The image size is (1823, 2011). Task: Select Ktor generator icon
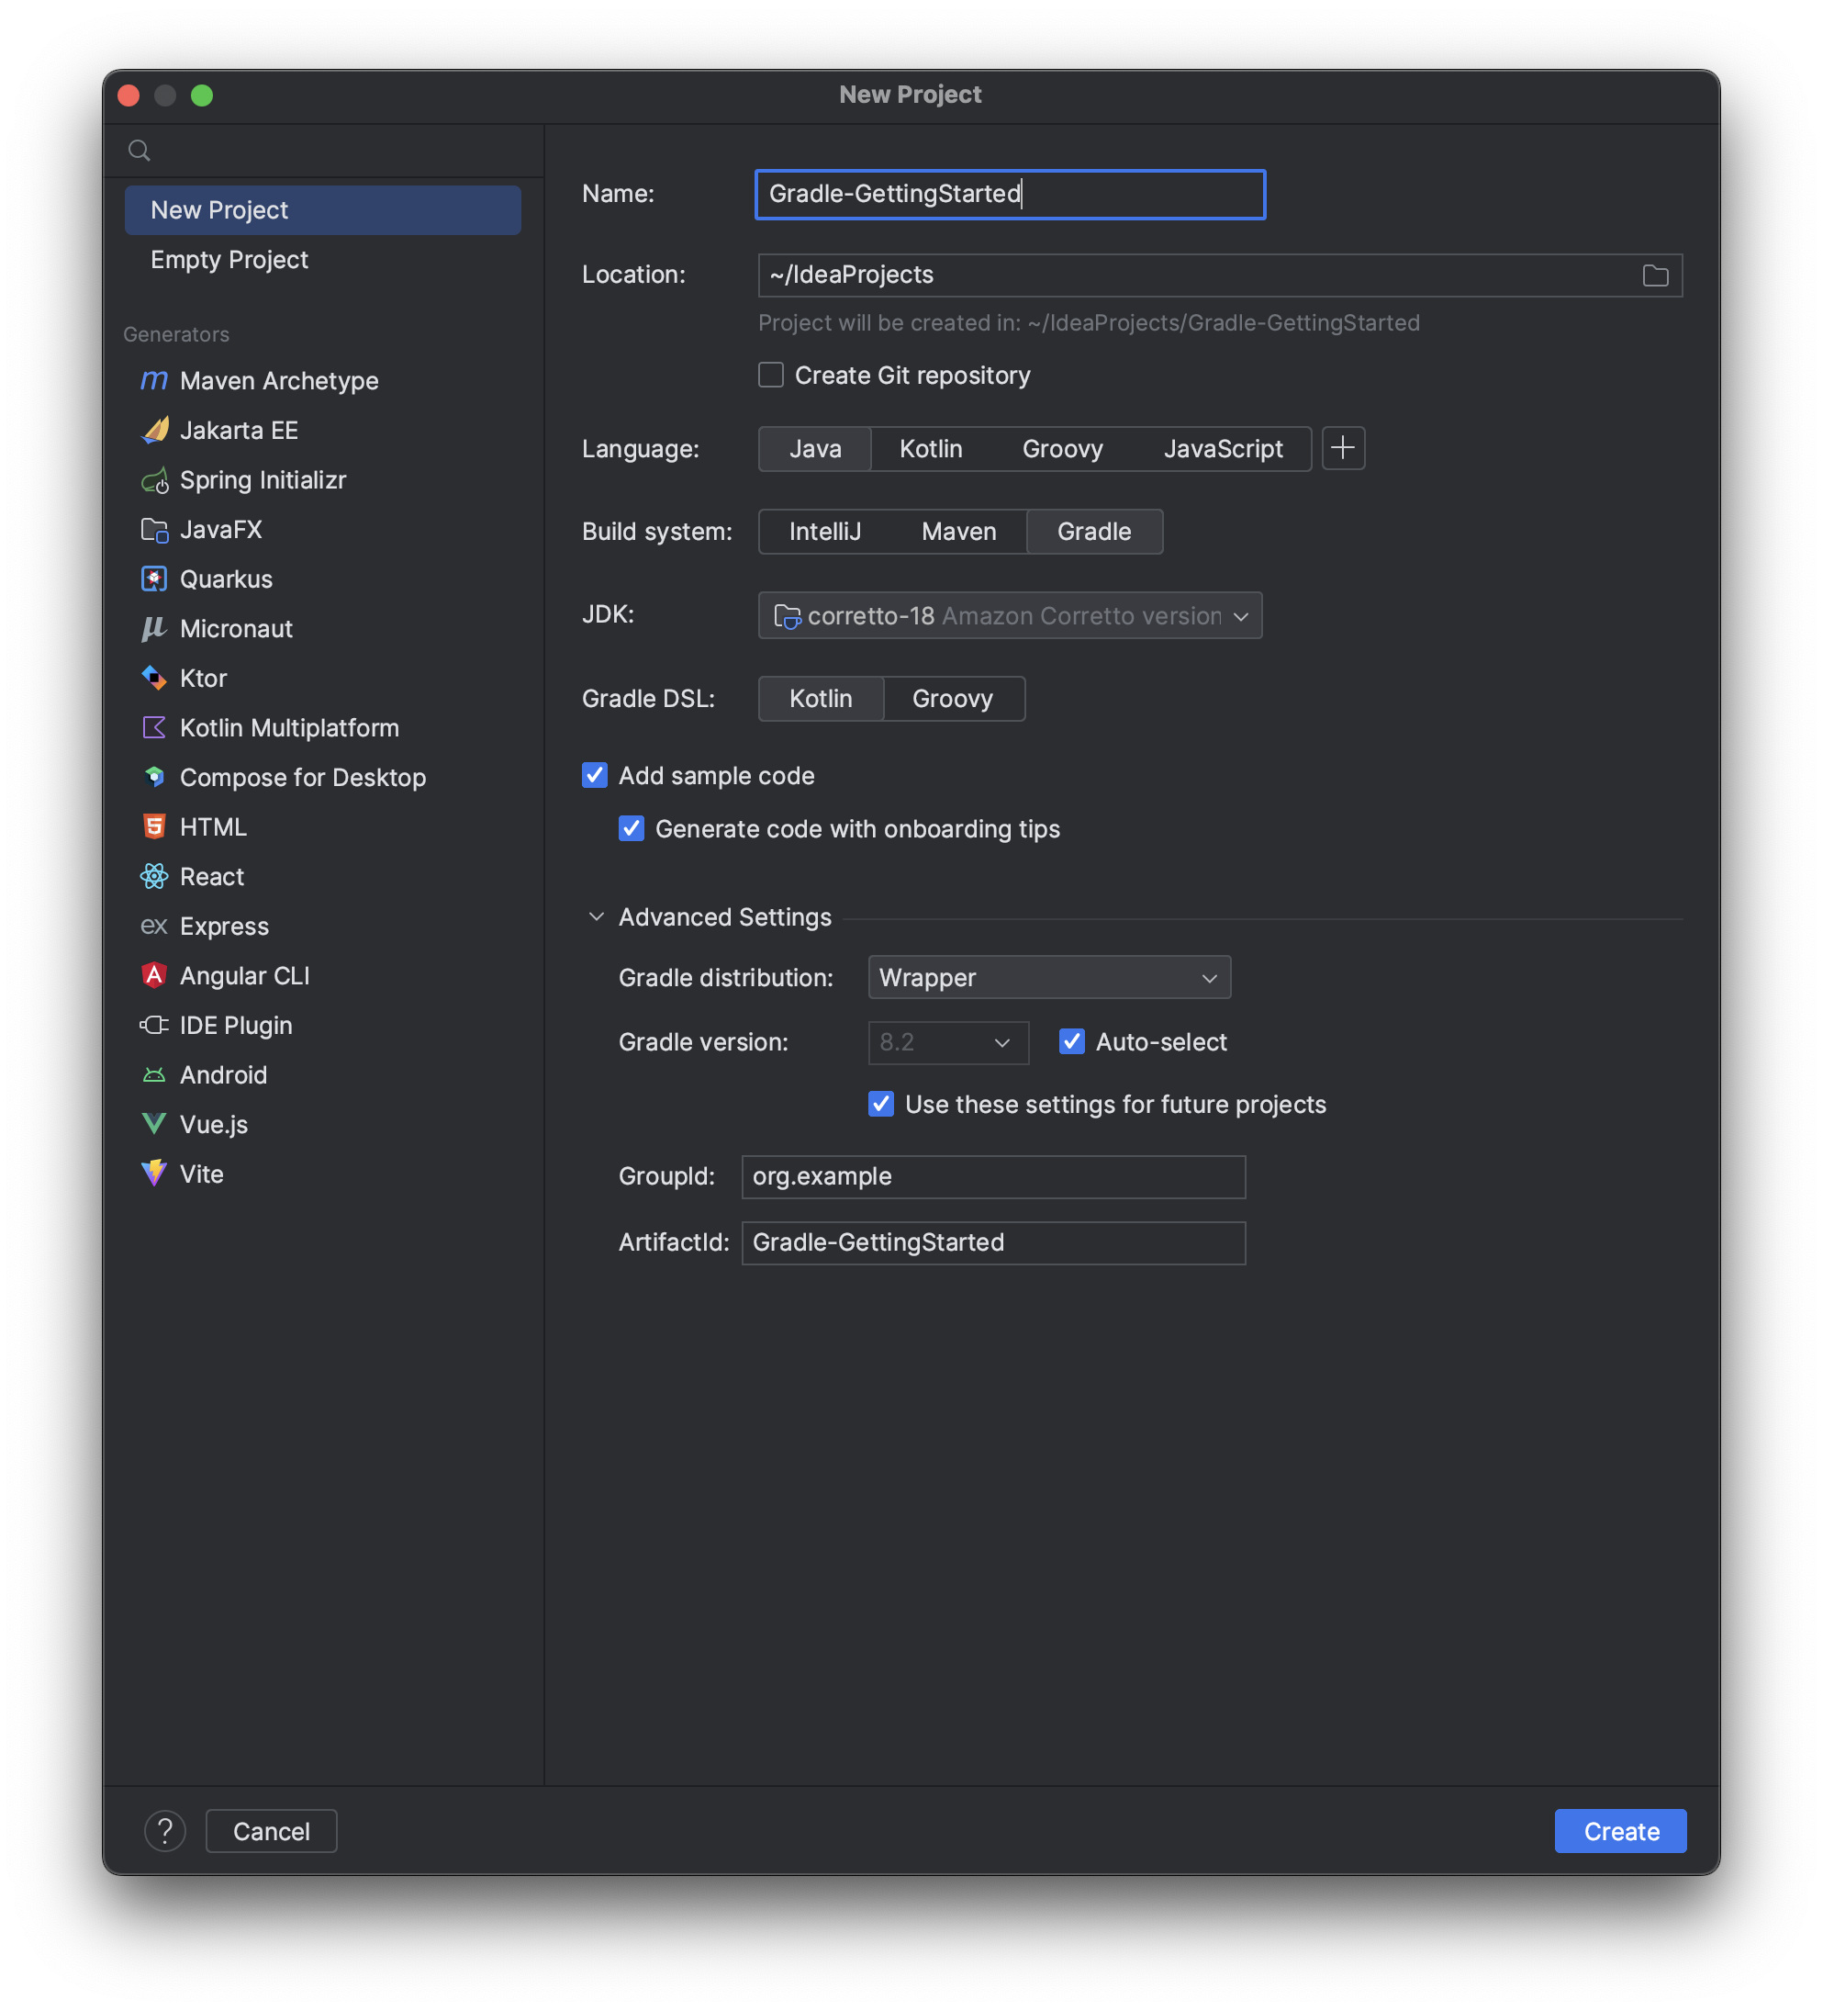pos(154,679)
